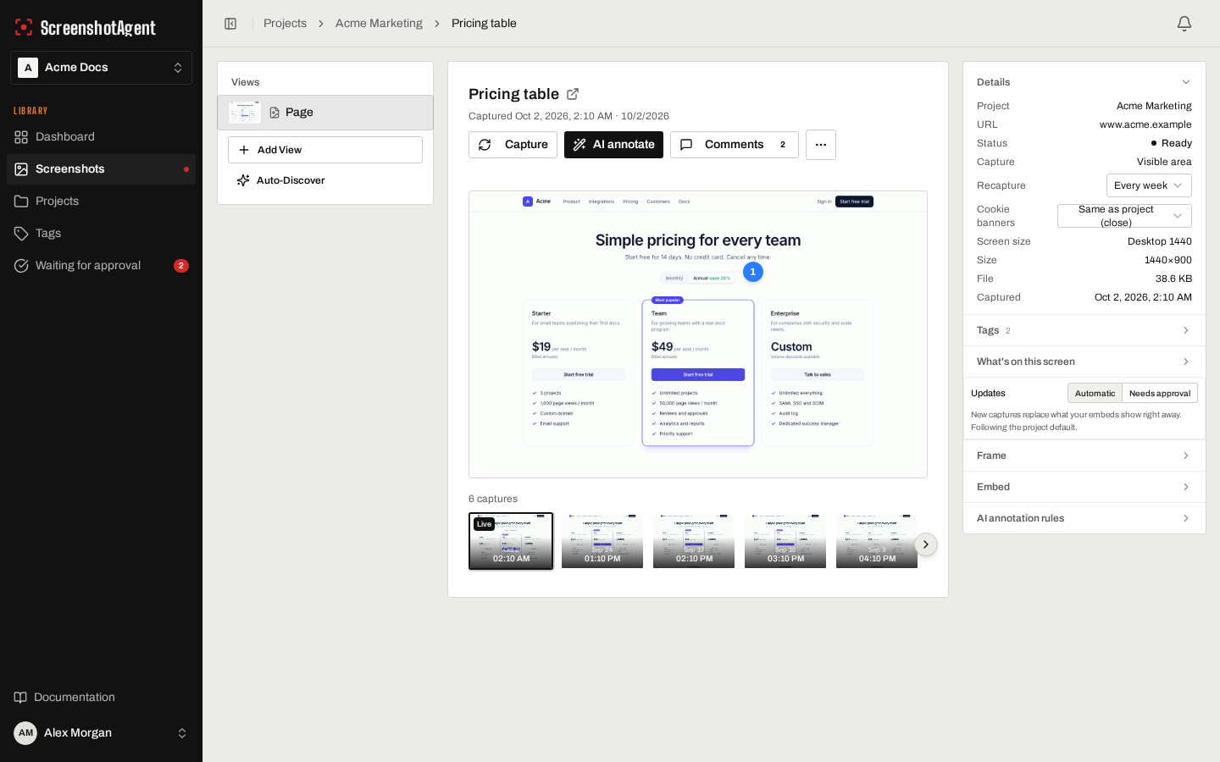Go to Acme Marketing breadcrumb

click(379, 24)
